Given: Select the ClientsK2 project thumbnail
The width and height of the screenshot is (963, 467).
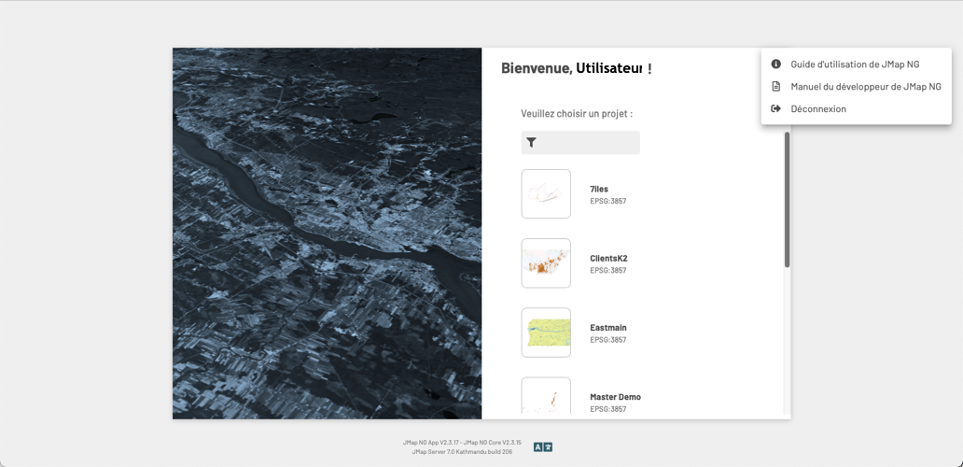Looking at the screenshot, I should pos(546,263).
